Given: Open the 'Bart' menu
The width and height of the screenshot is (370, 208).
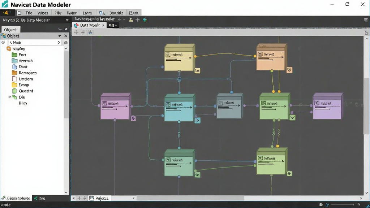Looking at the screenshot, I should [134, 13].
